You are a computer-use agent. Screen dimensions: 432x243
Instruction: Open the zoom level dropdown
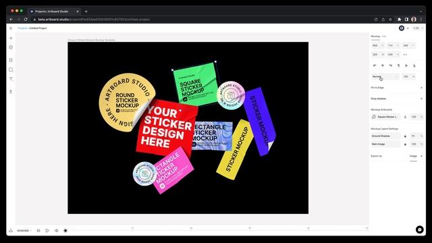coord(417,28)
